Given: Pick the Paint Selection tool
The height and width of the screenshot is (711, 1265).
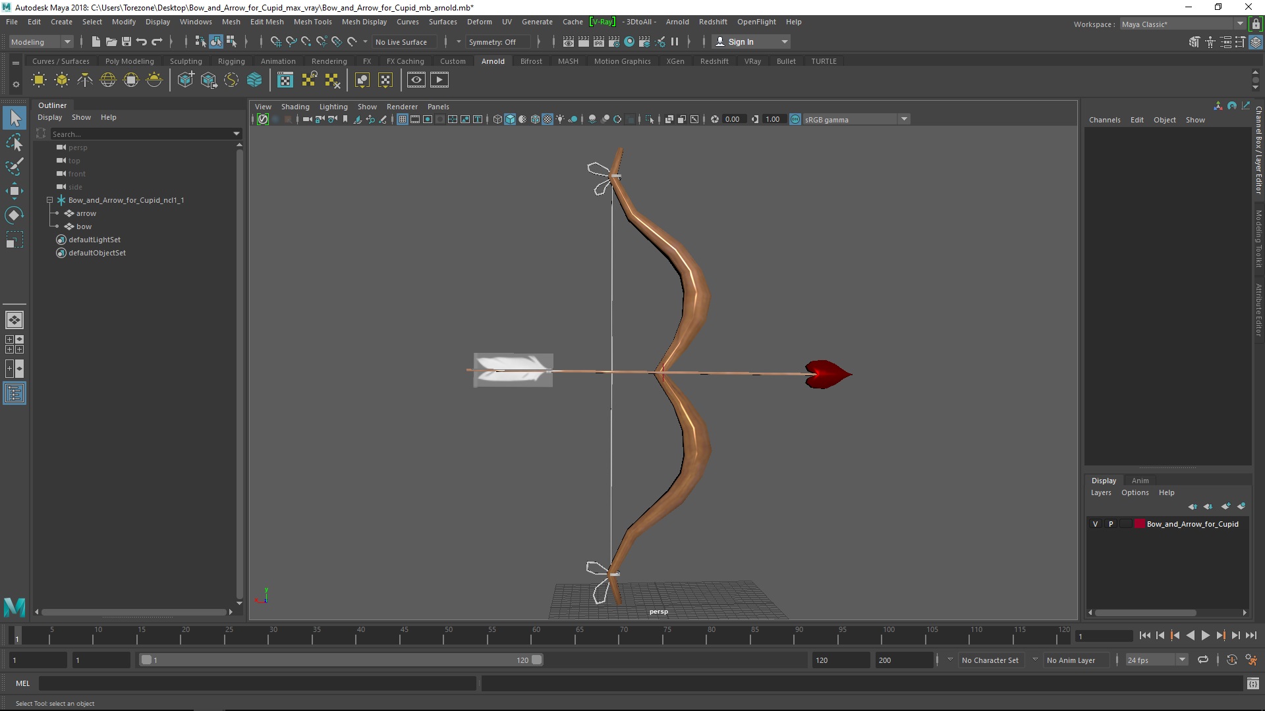Looking at the screenshot, I should pyautogui.click(x=14, y=167).
